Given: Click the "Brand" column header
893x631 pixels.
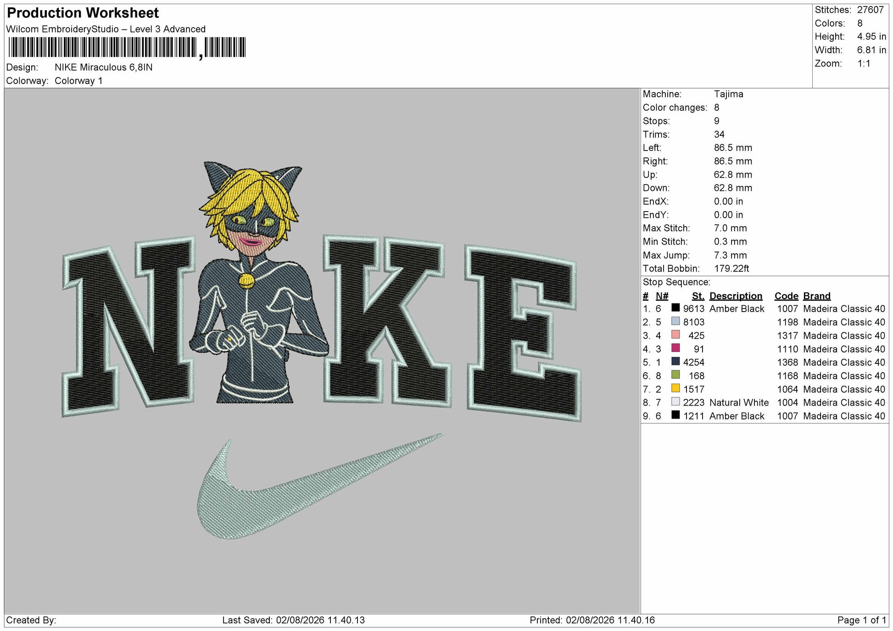Looking at the screenshot, I should coord(817,296).
